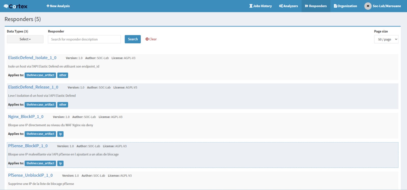The width and height of the screenshot is (407, 190).
Task: Select the 'Responders (5)' page heading
Action: 23,19
